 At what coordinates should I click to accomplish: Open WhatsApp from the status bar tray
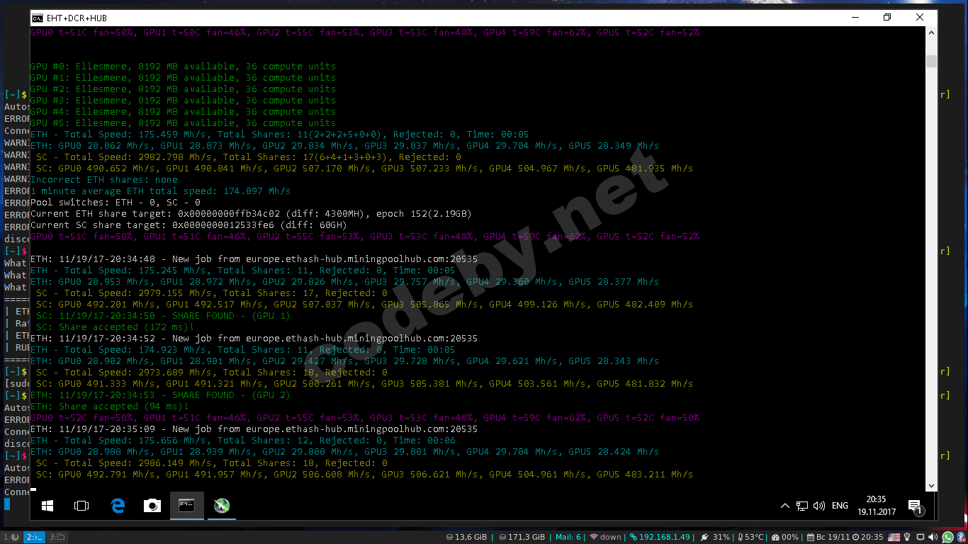pos(947,538)
